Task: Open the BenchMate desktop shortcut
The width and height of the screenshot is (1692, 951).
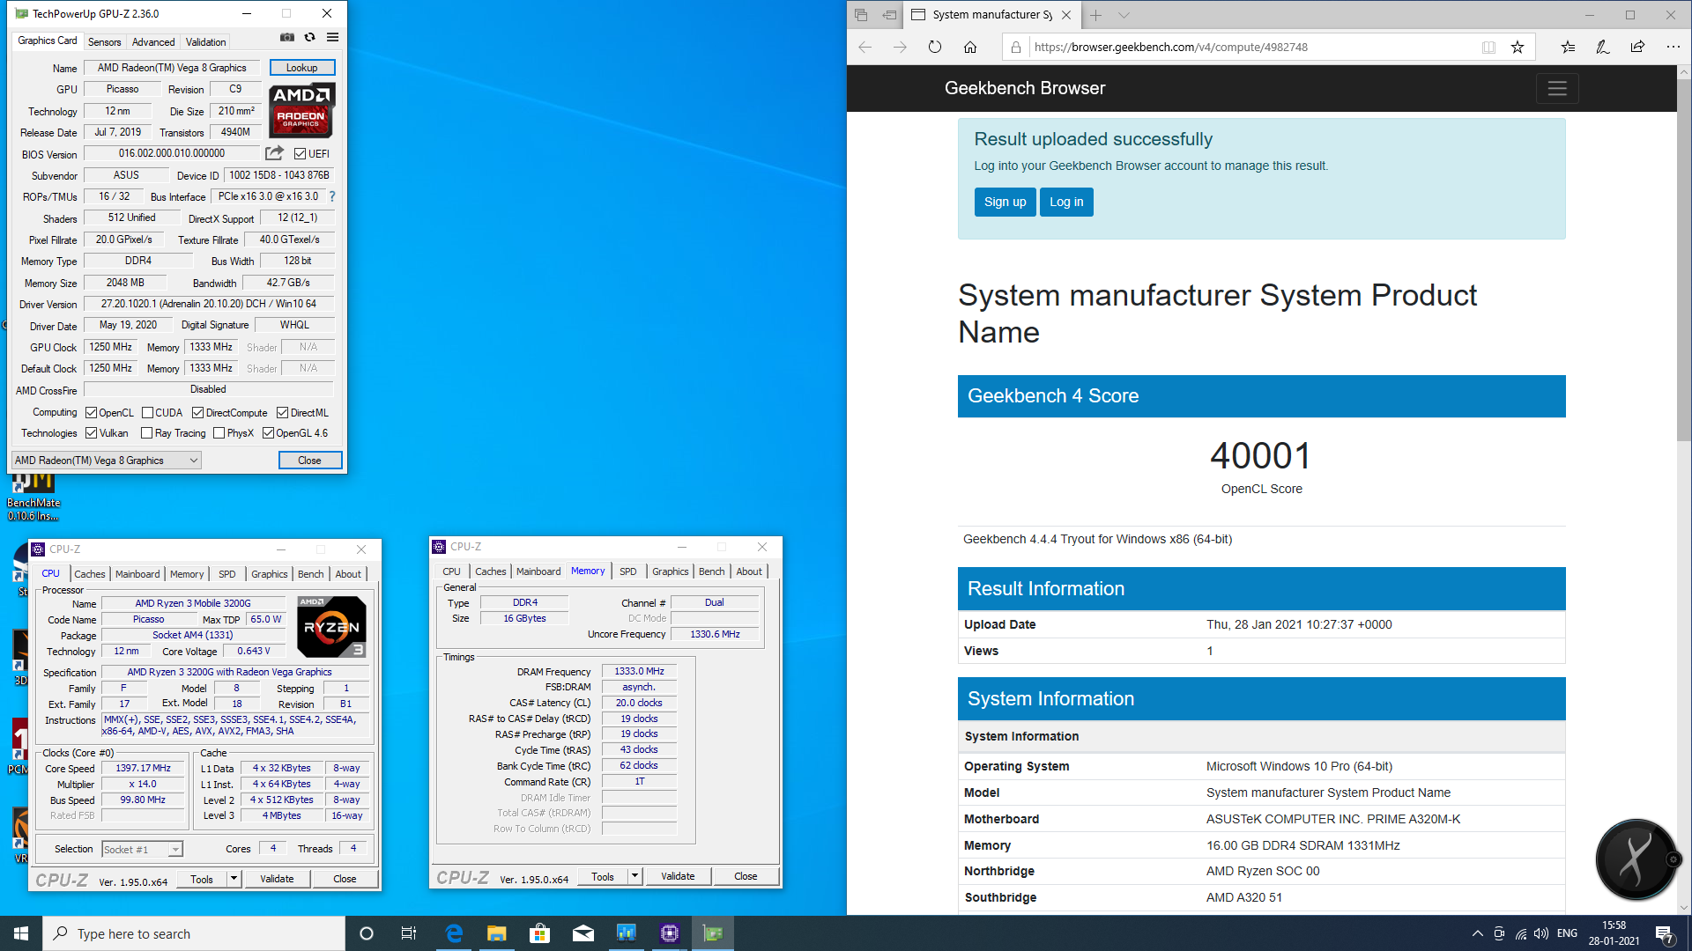Action: (33, 498)
